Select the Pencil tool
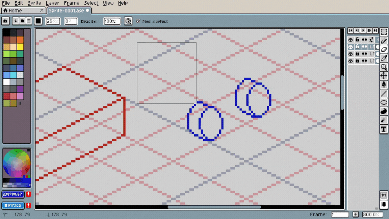 [384, 41]
